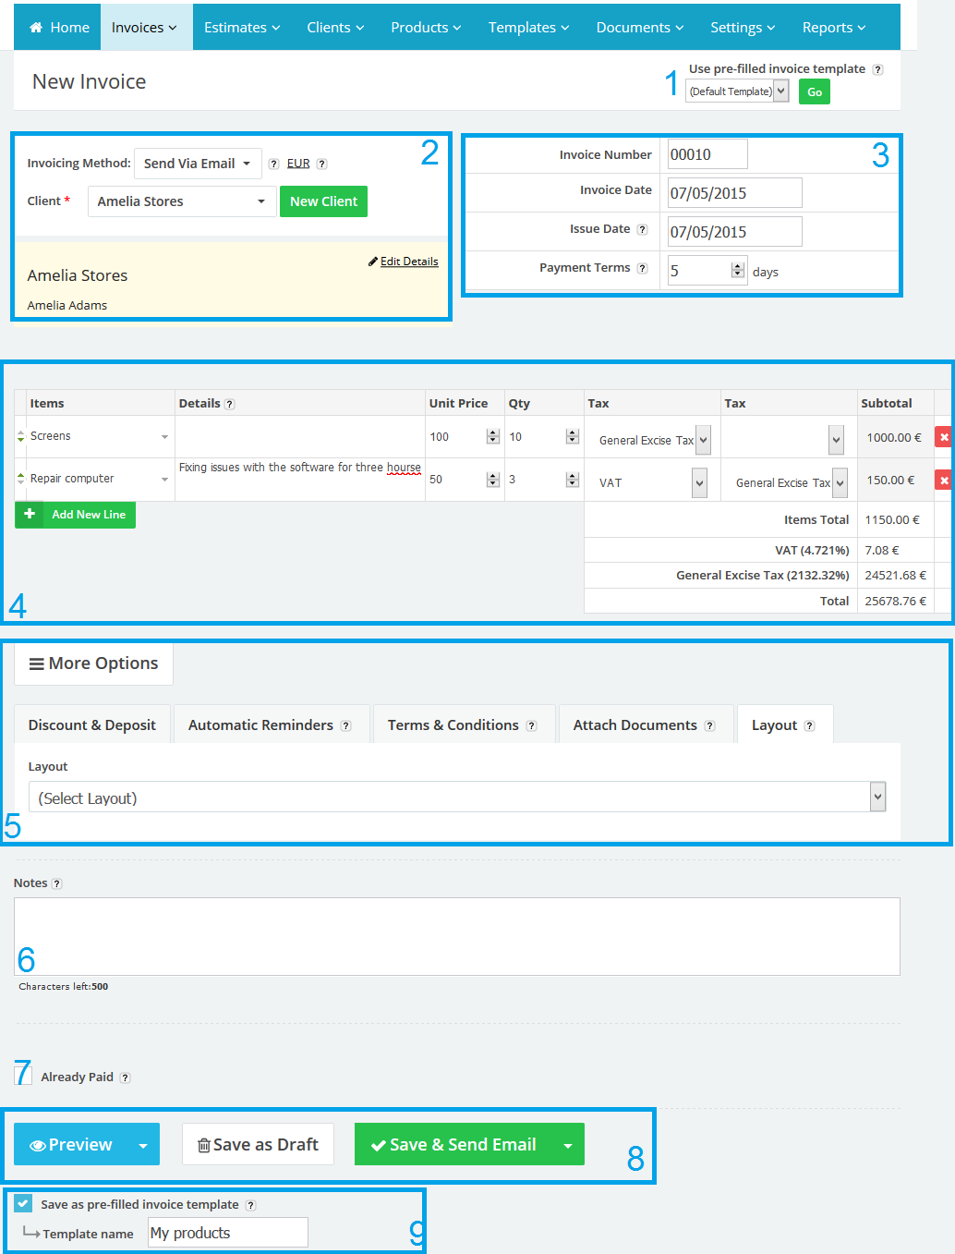Delete the Screens line item row
Screen dimensions: 955x1254
[944, 437]
